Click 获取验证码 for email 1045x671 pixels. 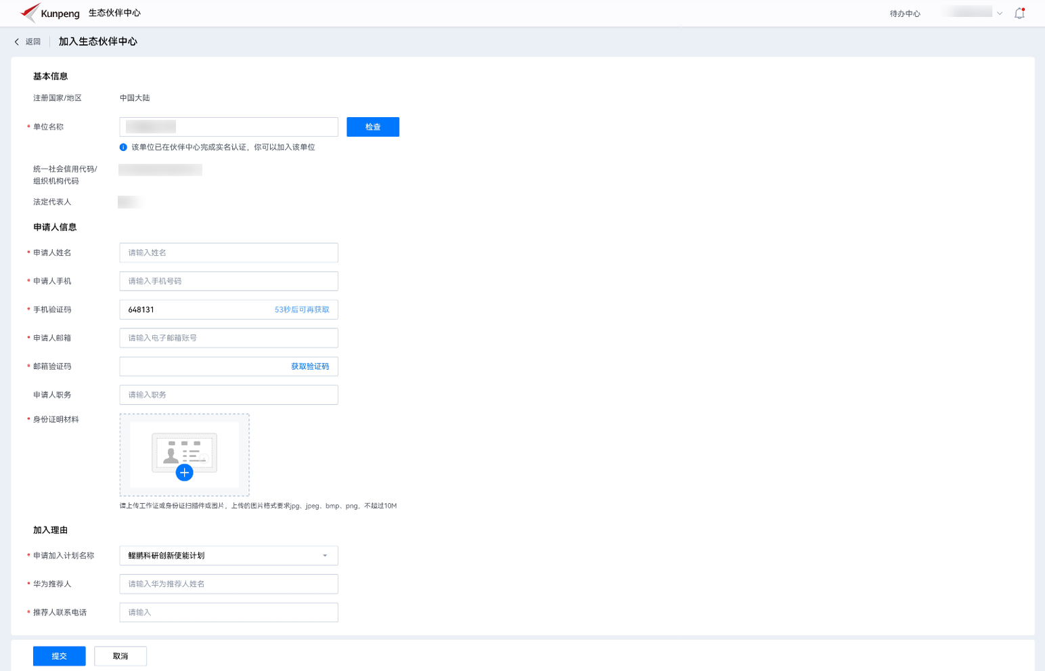click(x=310, y=366)
